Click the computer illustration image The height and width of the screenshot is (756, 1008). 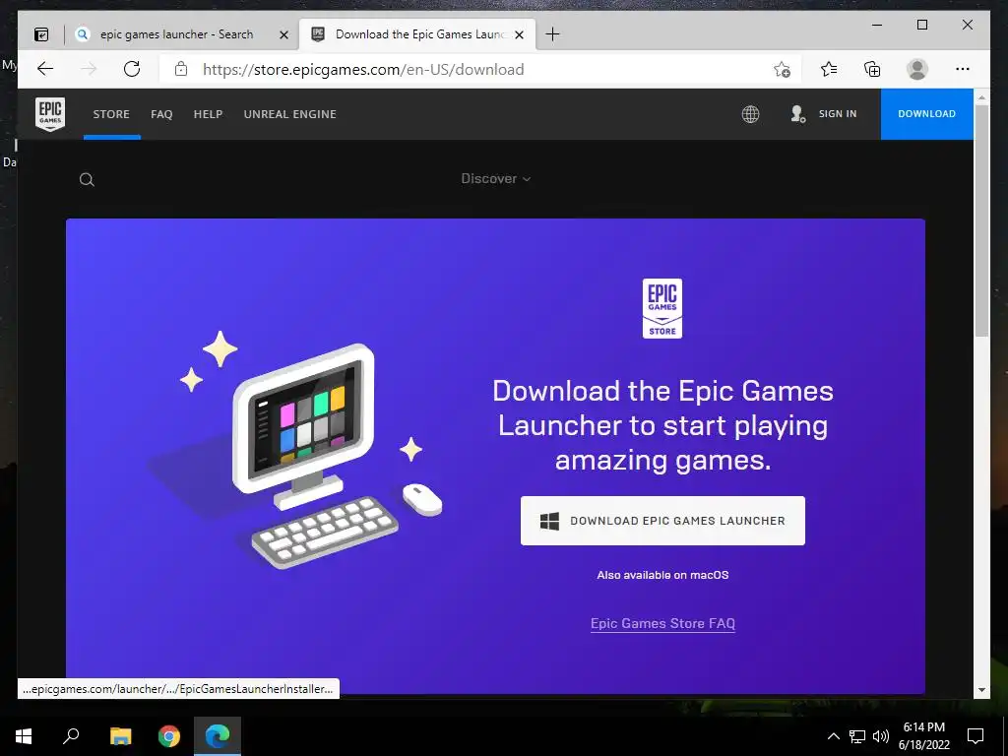pos(295,449)
